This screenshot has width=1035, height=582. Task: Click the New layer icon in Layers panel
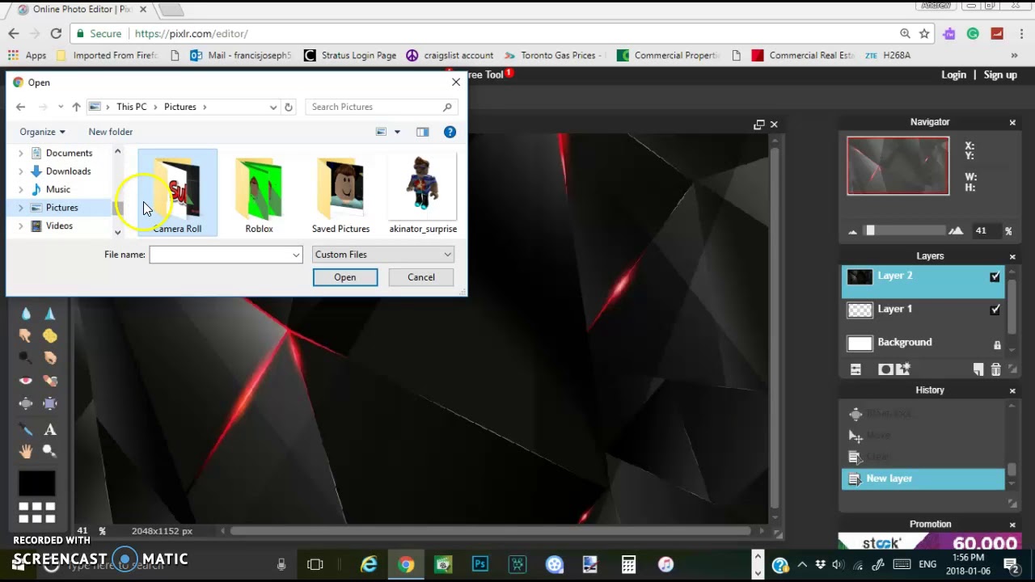tap(978, 369)
